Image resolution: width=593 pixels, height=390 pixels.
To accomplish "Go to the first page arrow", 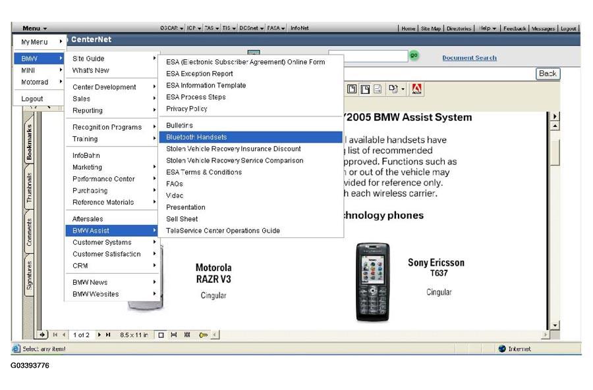I will (55, 335).
